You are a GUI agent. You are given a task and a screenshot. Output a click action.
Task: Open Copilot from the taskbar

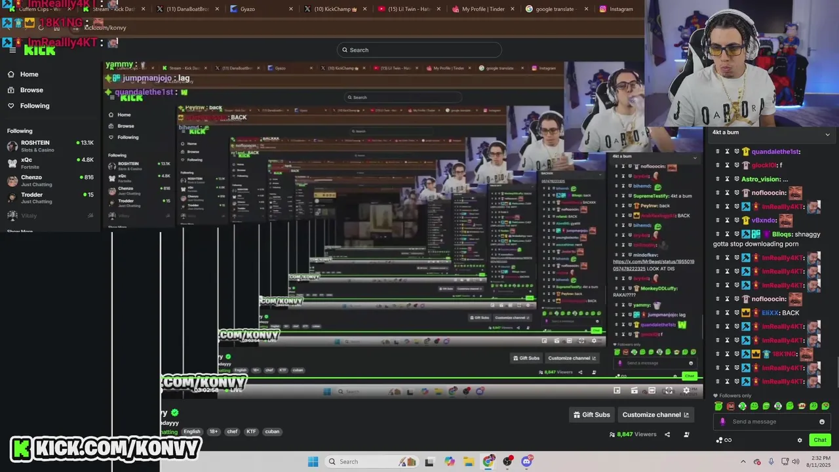[x=450, y=462]
